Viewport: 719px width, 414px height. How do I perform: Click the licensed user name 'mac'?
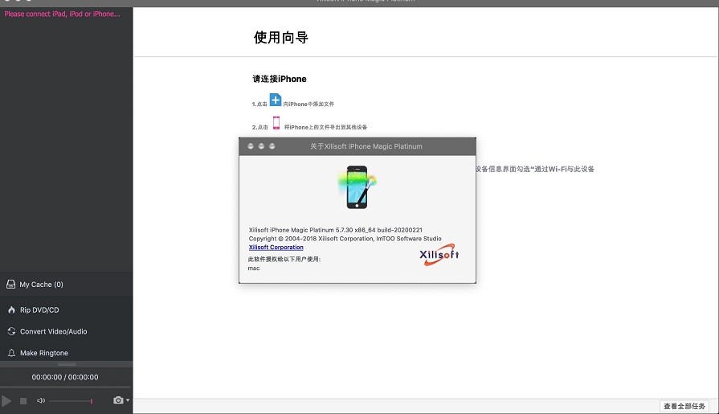click(254, 268)
